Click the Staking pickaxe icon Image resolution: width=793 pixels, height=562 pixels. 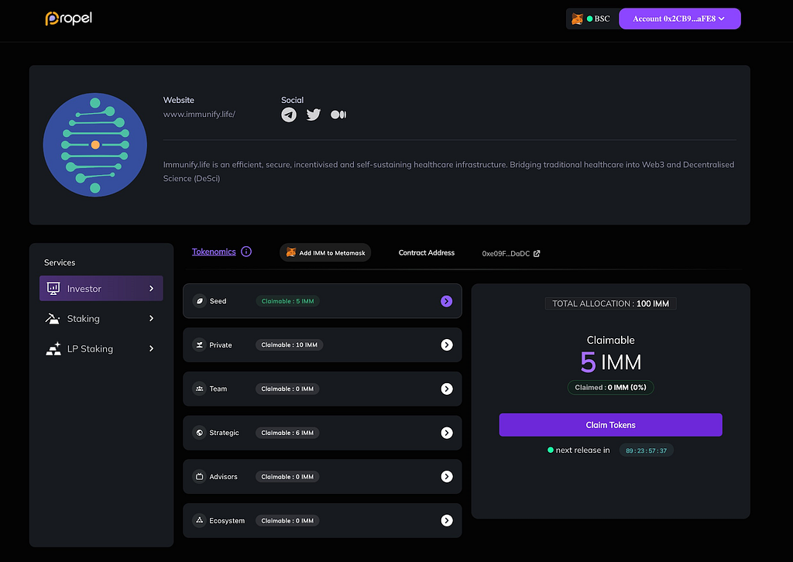click(x=53, y=318)
